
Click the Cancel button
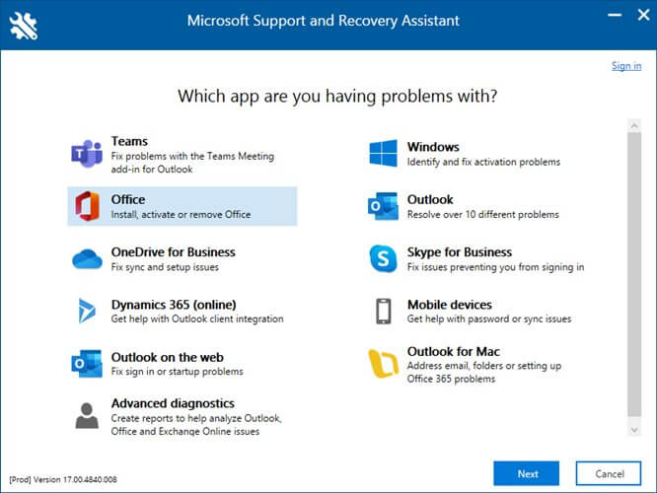[609, 473]
